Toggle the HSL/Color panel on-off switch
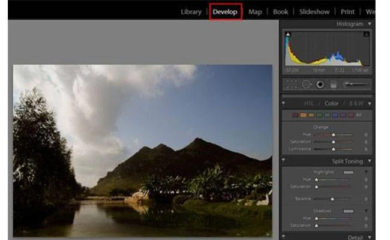The width and height of the screenshot is (390, 240). pos(283,103)
